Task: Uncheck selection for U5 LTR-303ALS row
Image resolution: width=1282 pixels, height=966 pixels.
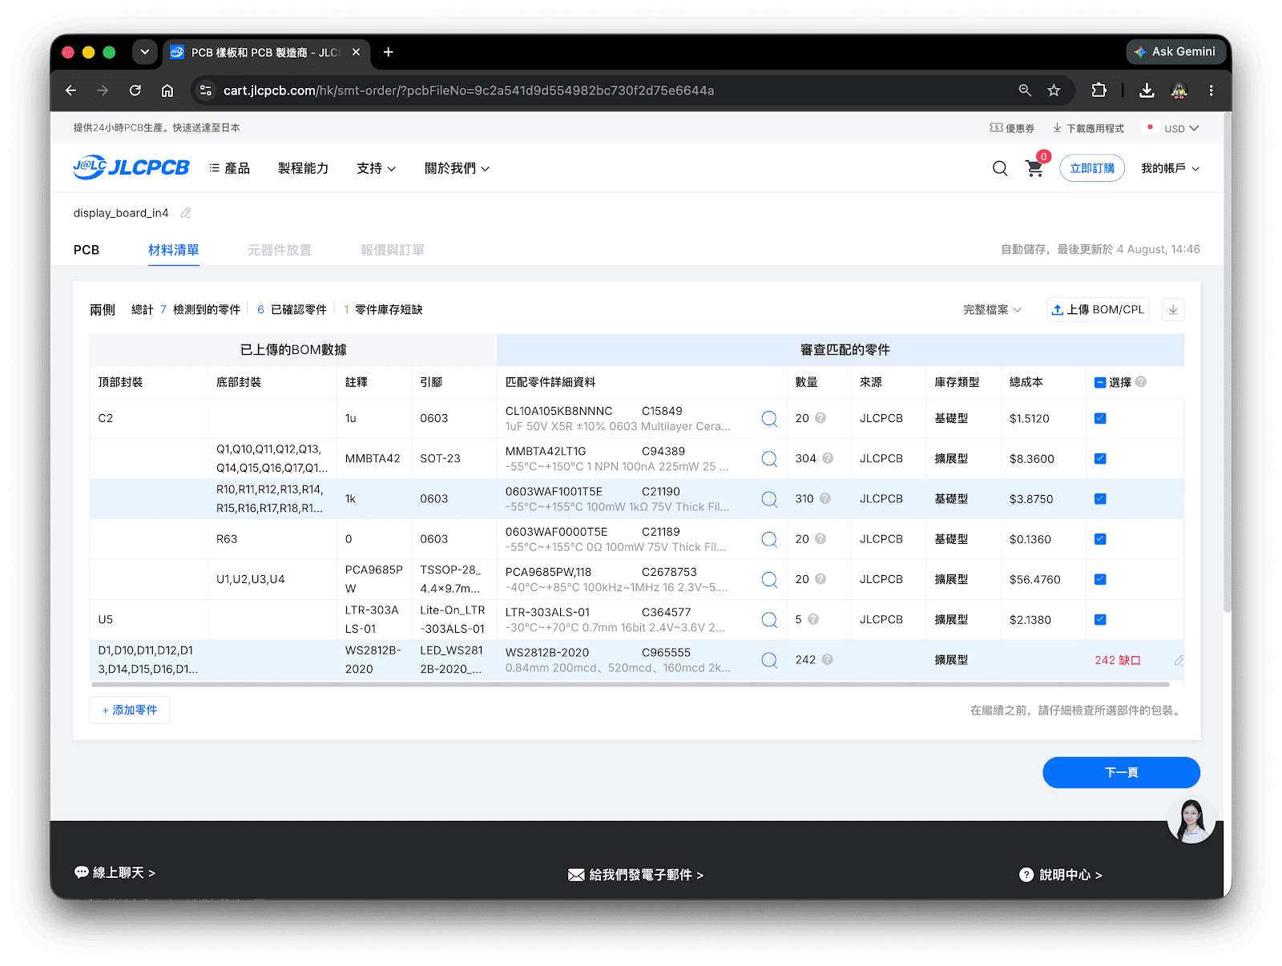Action: 1100,619
